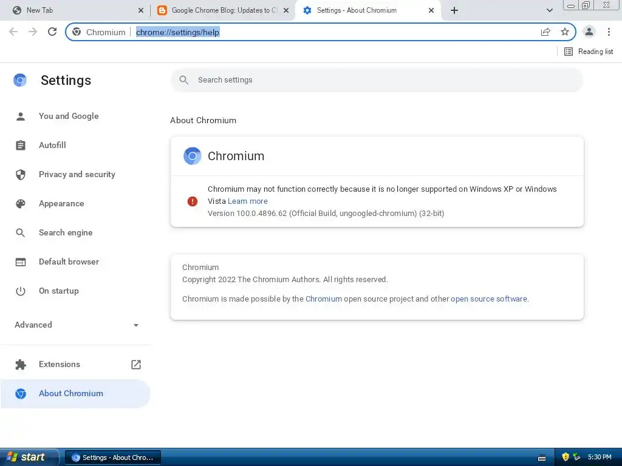Click the security shield tray icon
Screen dimensions: 622x466
coord(566,457)
